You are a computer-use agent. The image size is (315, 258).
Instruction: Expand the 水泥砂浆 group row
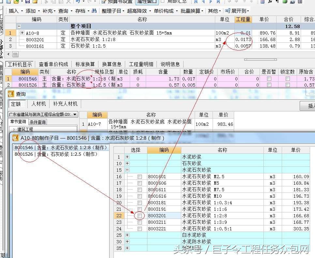(127, 157)
